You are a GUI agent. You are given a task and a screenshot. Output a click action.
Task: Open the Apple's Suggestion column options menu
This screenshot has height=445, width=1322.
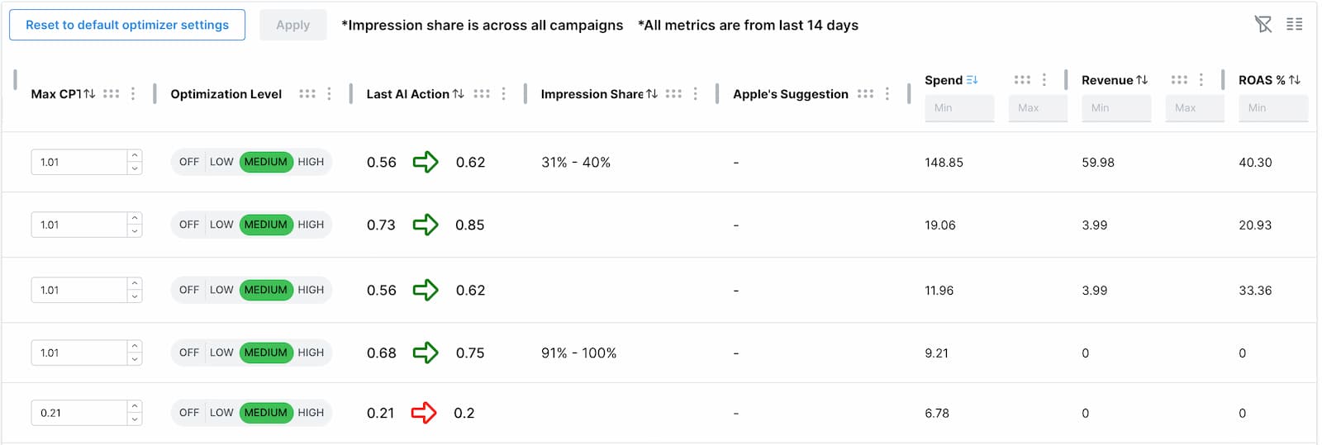(887, 94)
